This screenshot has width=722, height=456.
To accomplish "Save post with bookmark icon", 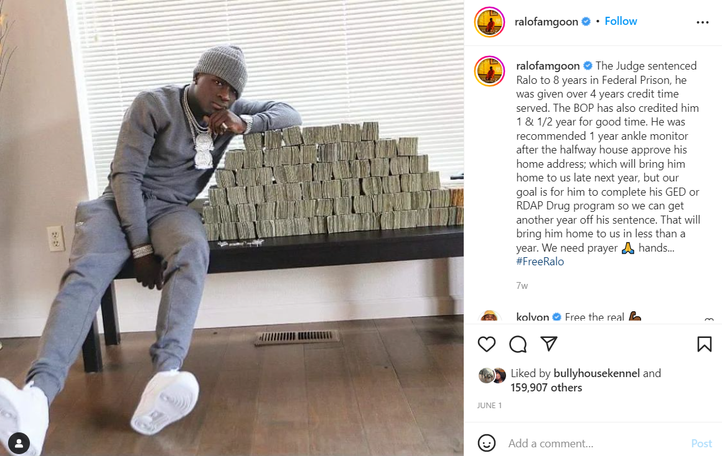I will pyautogui.click(x=704, y=344).
